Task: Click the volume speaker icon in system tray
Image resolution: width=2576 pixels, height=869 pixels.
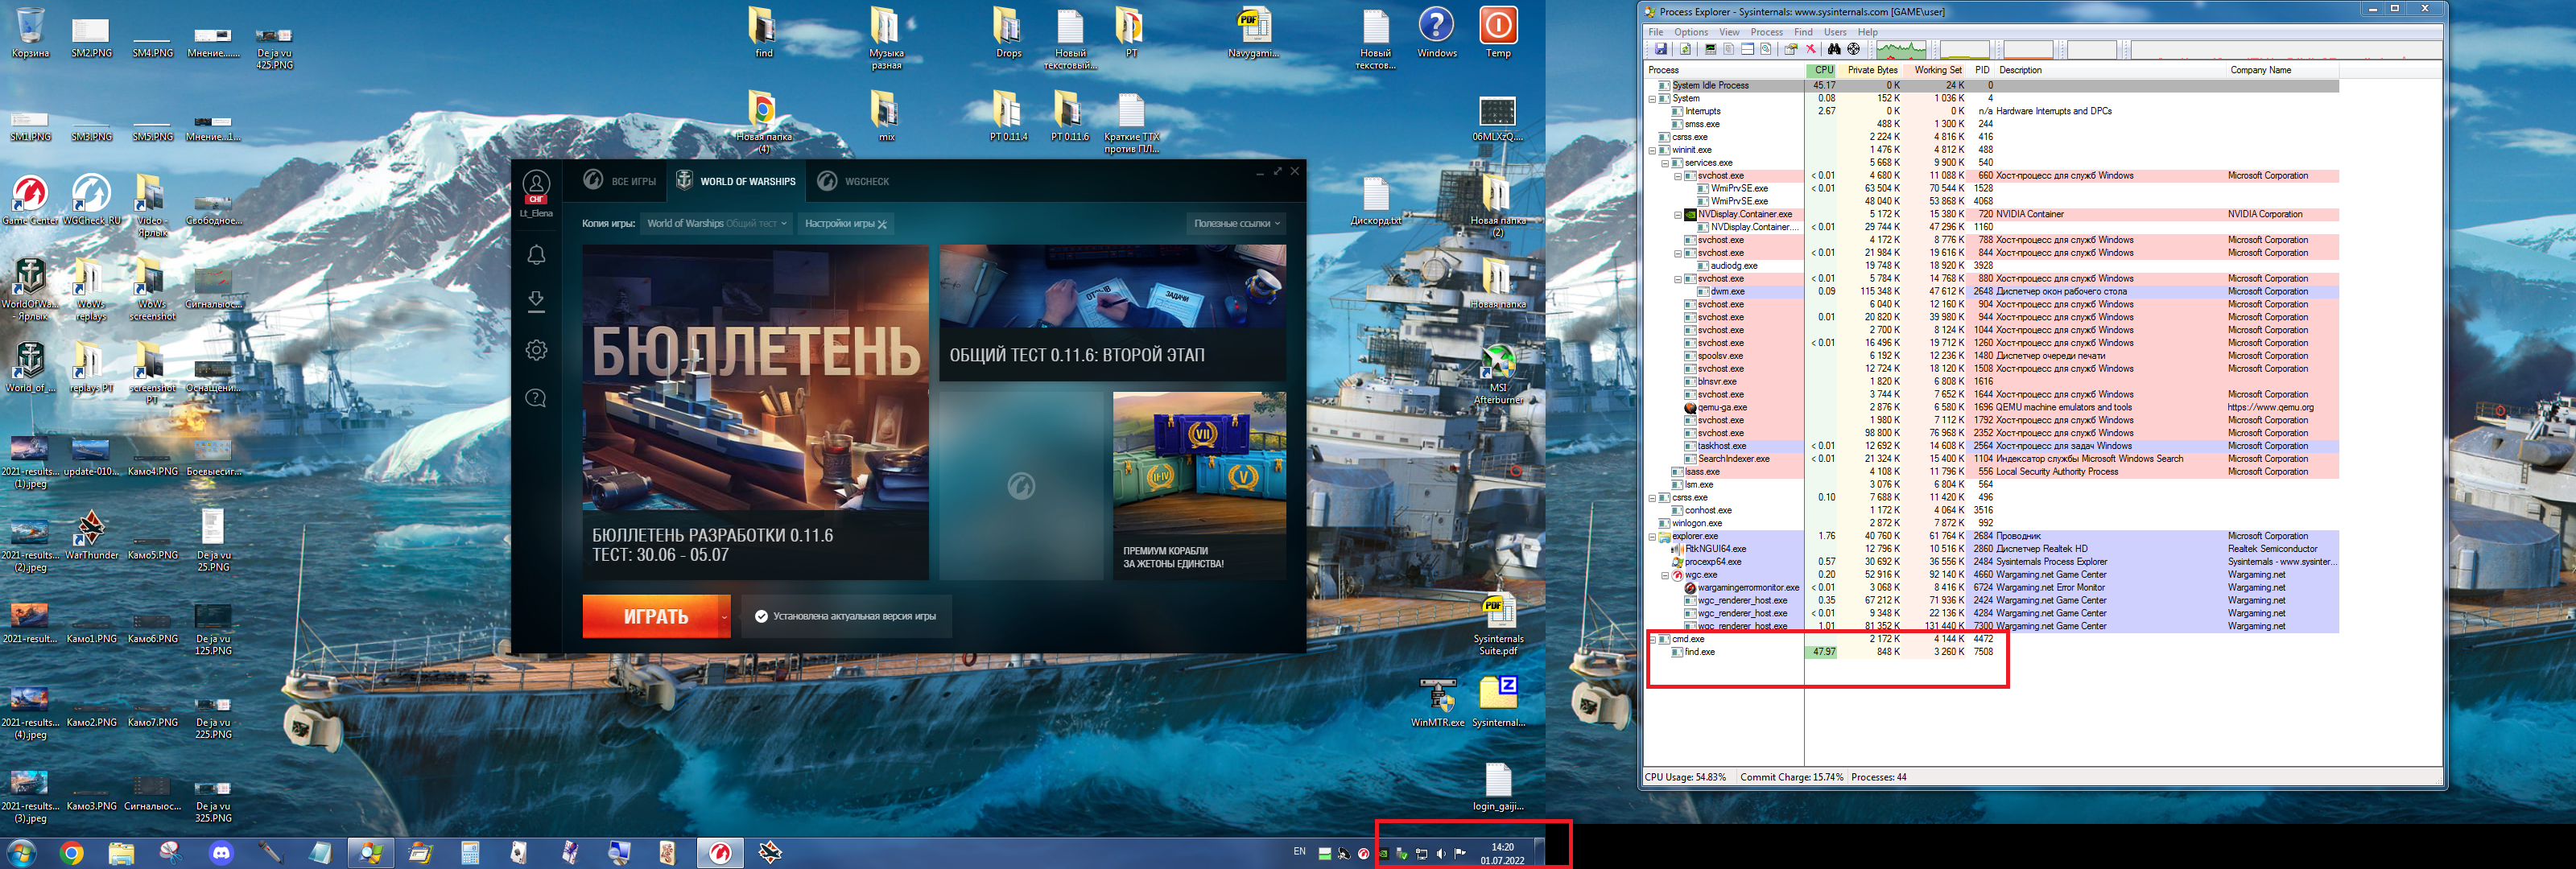Action: (1441, 853)
